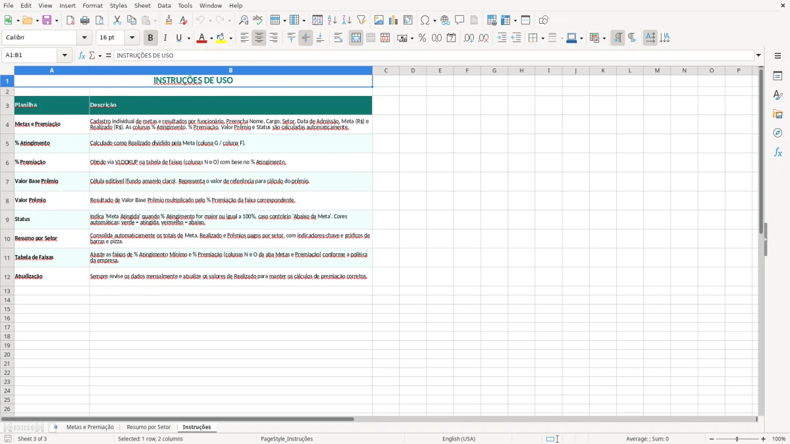
Task: Open the Sheet menu
Action: tap(142, 5)
